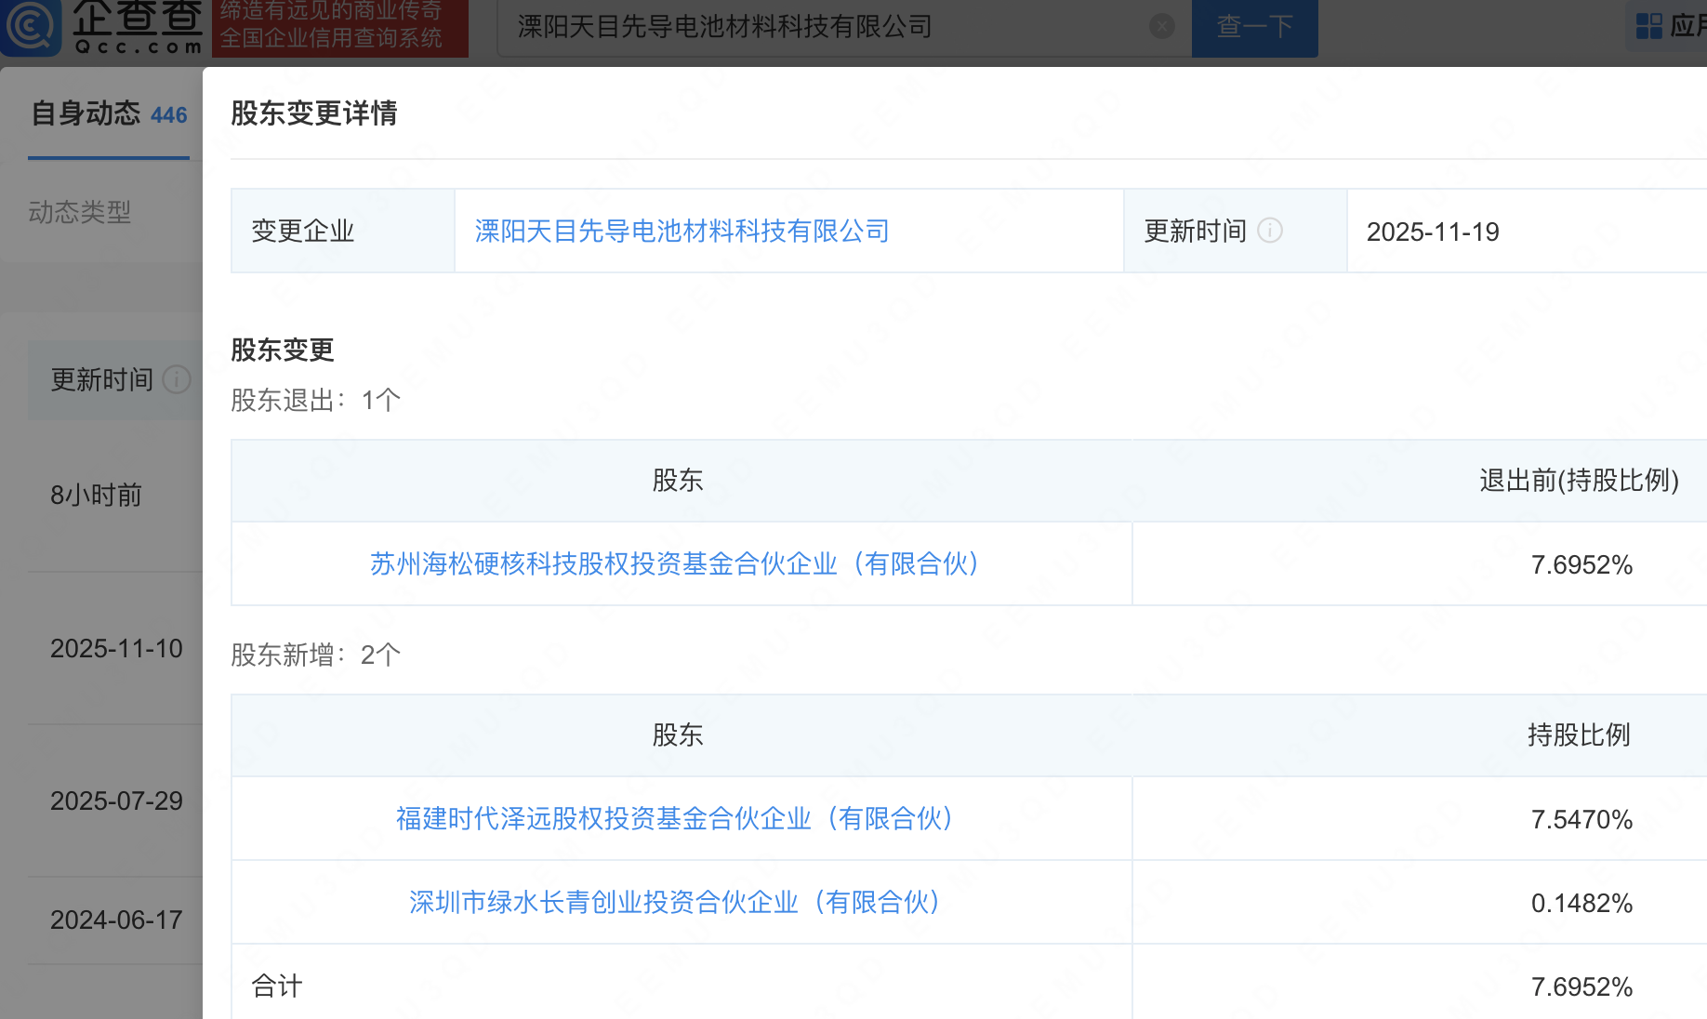Click the 变更企业 field label
The height and width of the screenshot is (1019, 1707).
(x=303, y=231)
